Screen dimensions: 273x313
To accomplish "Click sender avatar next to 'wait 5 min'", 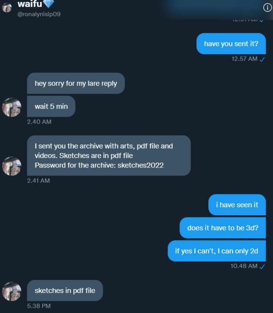I will [12, 107].
